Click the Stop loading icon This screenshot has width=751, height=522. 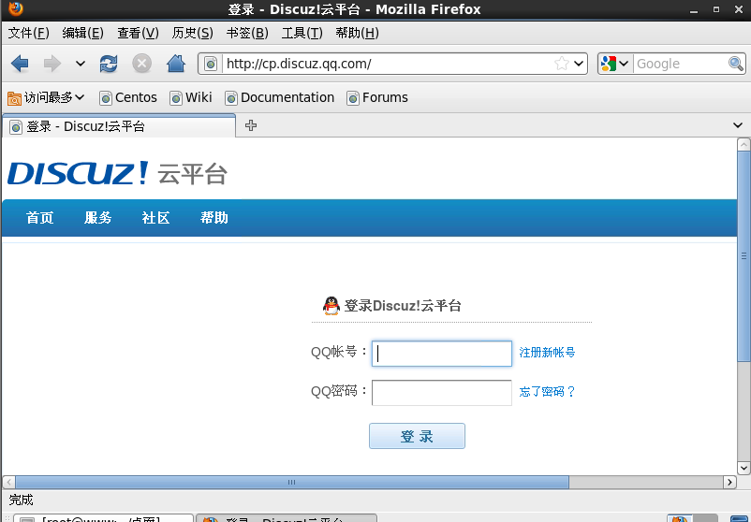click(141, 64)
